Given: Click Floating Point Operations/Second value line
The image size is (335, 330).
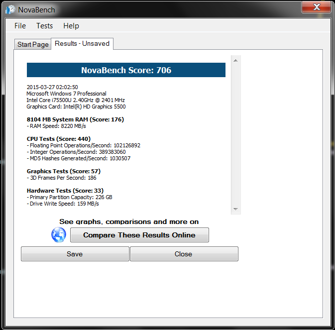Looking at the screenshot, I should 84,145.
